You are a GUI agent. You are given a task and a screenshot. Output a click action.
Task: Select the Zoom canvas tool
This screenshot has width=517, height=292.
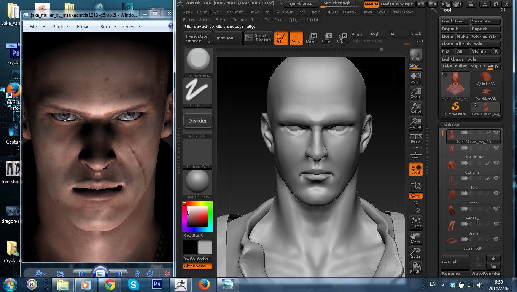pos(415,93)
